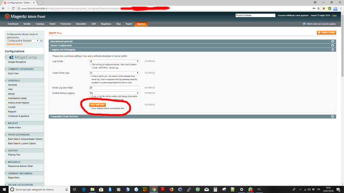Open Windows Start menu
The image size is (344, 193).
point(4,190)
